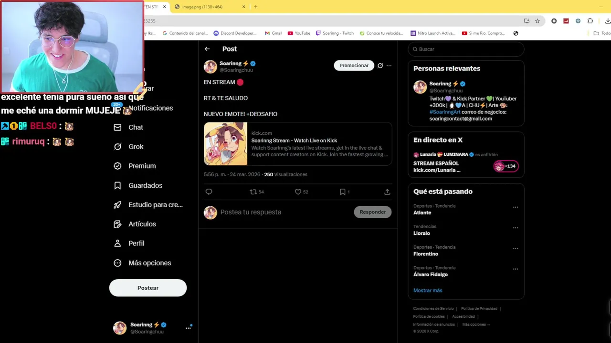
Task: Bookmark this page with star icon
Action: click(x=537, y=21)
